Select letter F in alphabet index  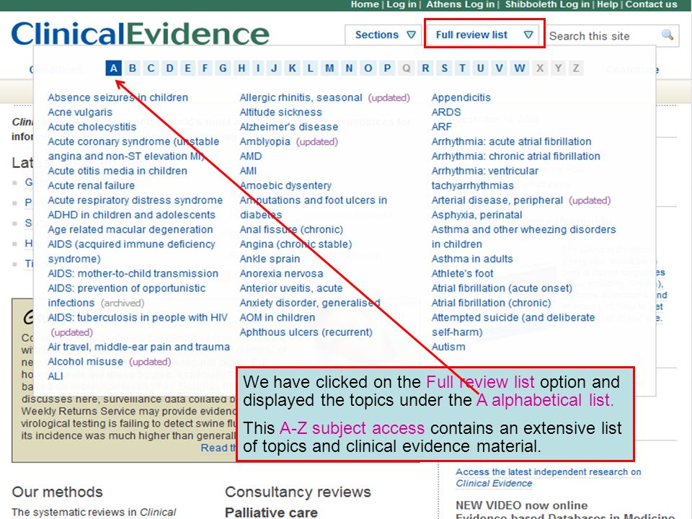(x=205, y=68)
